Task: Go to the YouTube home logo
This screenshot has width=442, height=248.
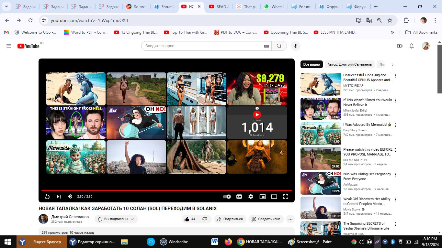Action: coord(28,46)
